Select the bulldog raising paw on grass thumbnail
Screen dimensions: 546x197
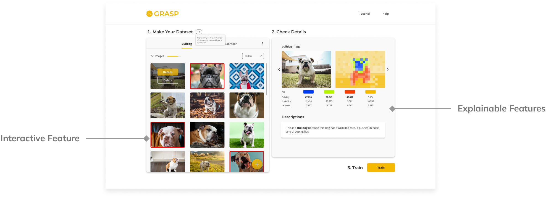[x=168, y=105]
